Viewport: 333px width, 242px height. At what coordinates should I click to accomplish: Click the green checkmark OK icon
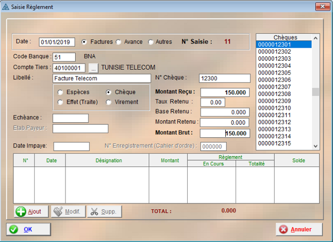pyautogui.click(x=14, y=229)
